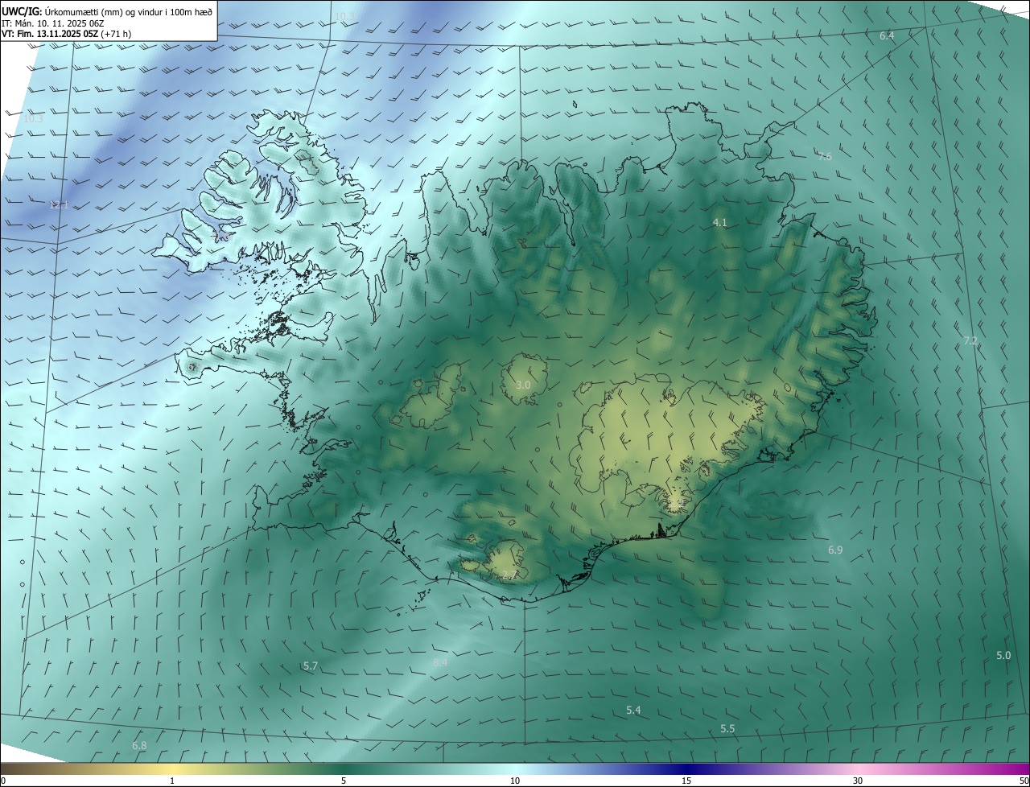Click the 6.9 value label
1030x787 pixels.
(835, 550)
